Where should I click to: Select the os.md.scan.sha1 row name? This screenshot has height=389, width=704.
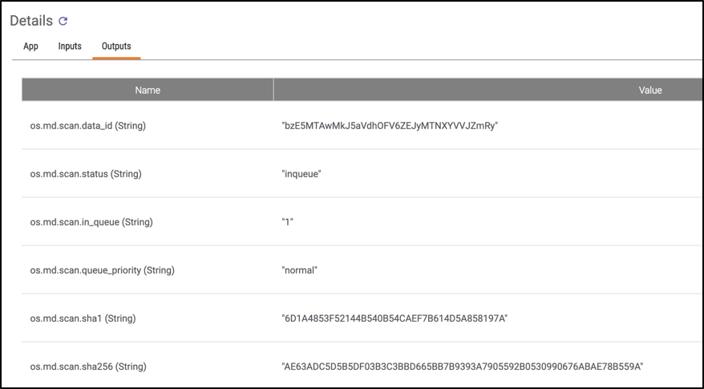tap(83, 318)
